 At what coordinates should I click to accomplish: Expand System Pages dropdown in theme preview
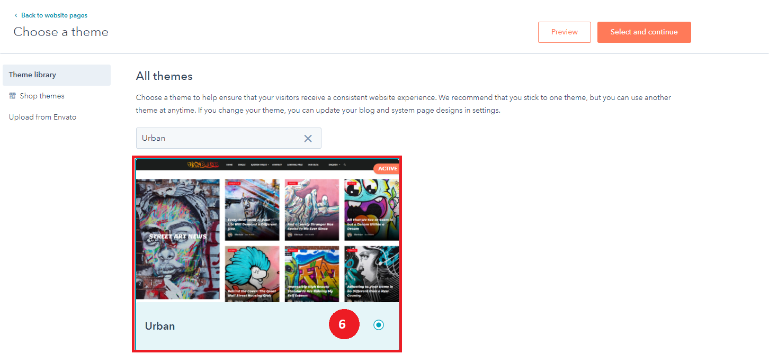point(260,165)
